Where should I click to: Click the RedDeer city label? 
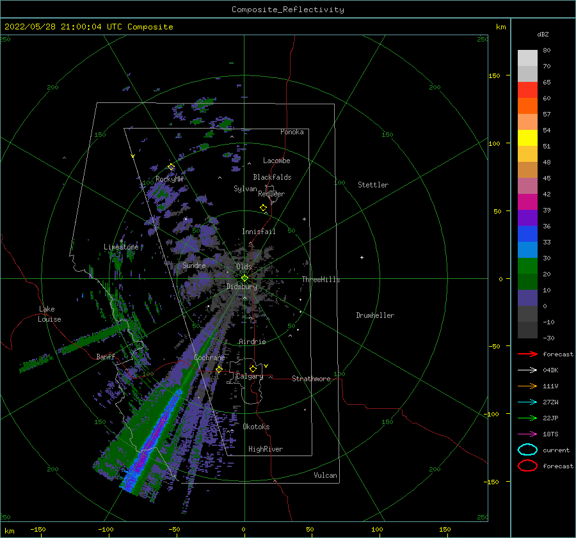click(x=271, y=194)
